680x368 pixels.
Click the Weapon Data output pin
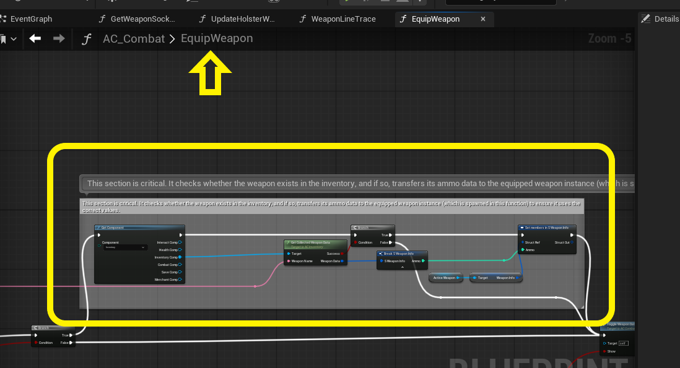[342, 261]
